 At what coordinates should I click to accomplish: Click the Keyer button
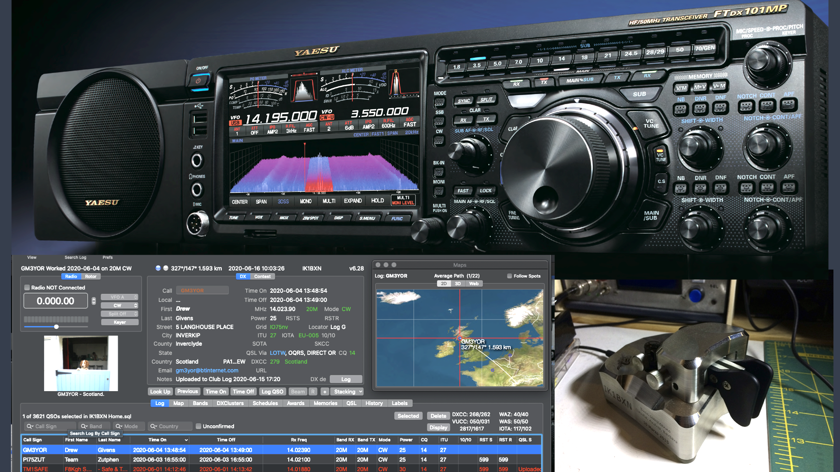[119, 322]
